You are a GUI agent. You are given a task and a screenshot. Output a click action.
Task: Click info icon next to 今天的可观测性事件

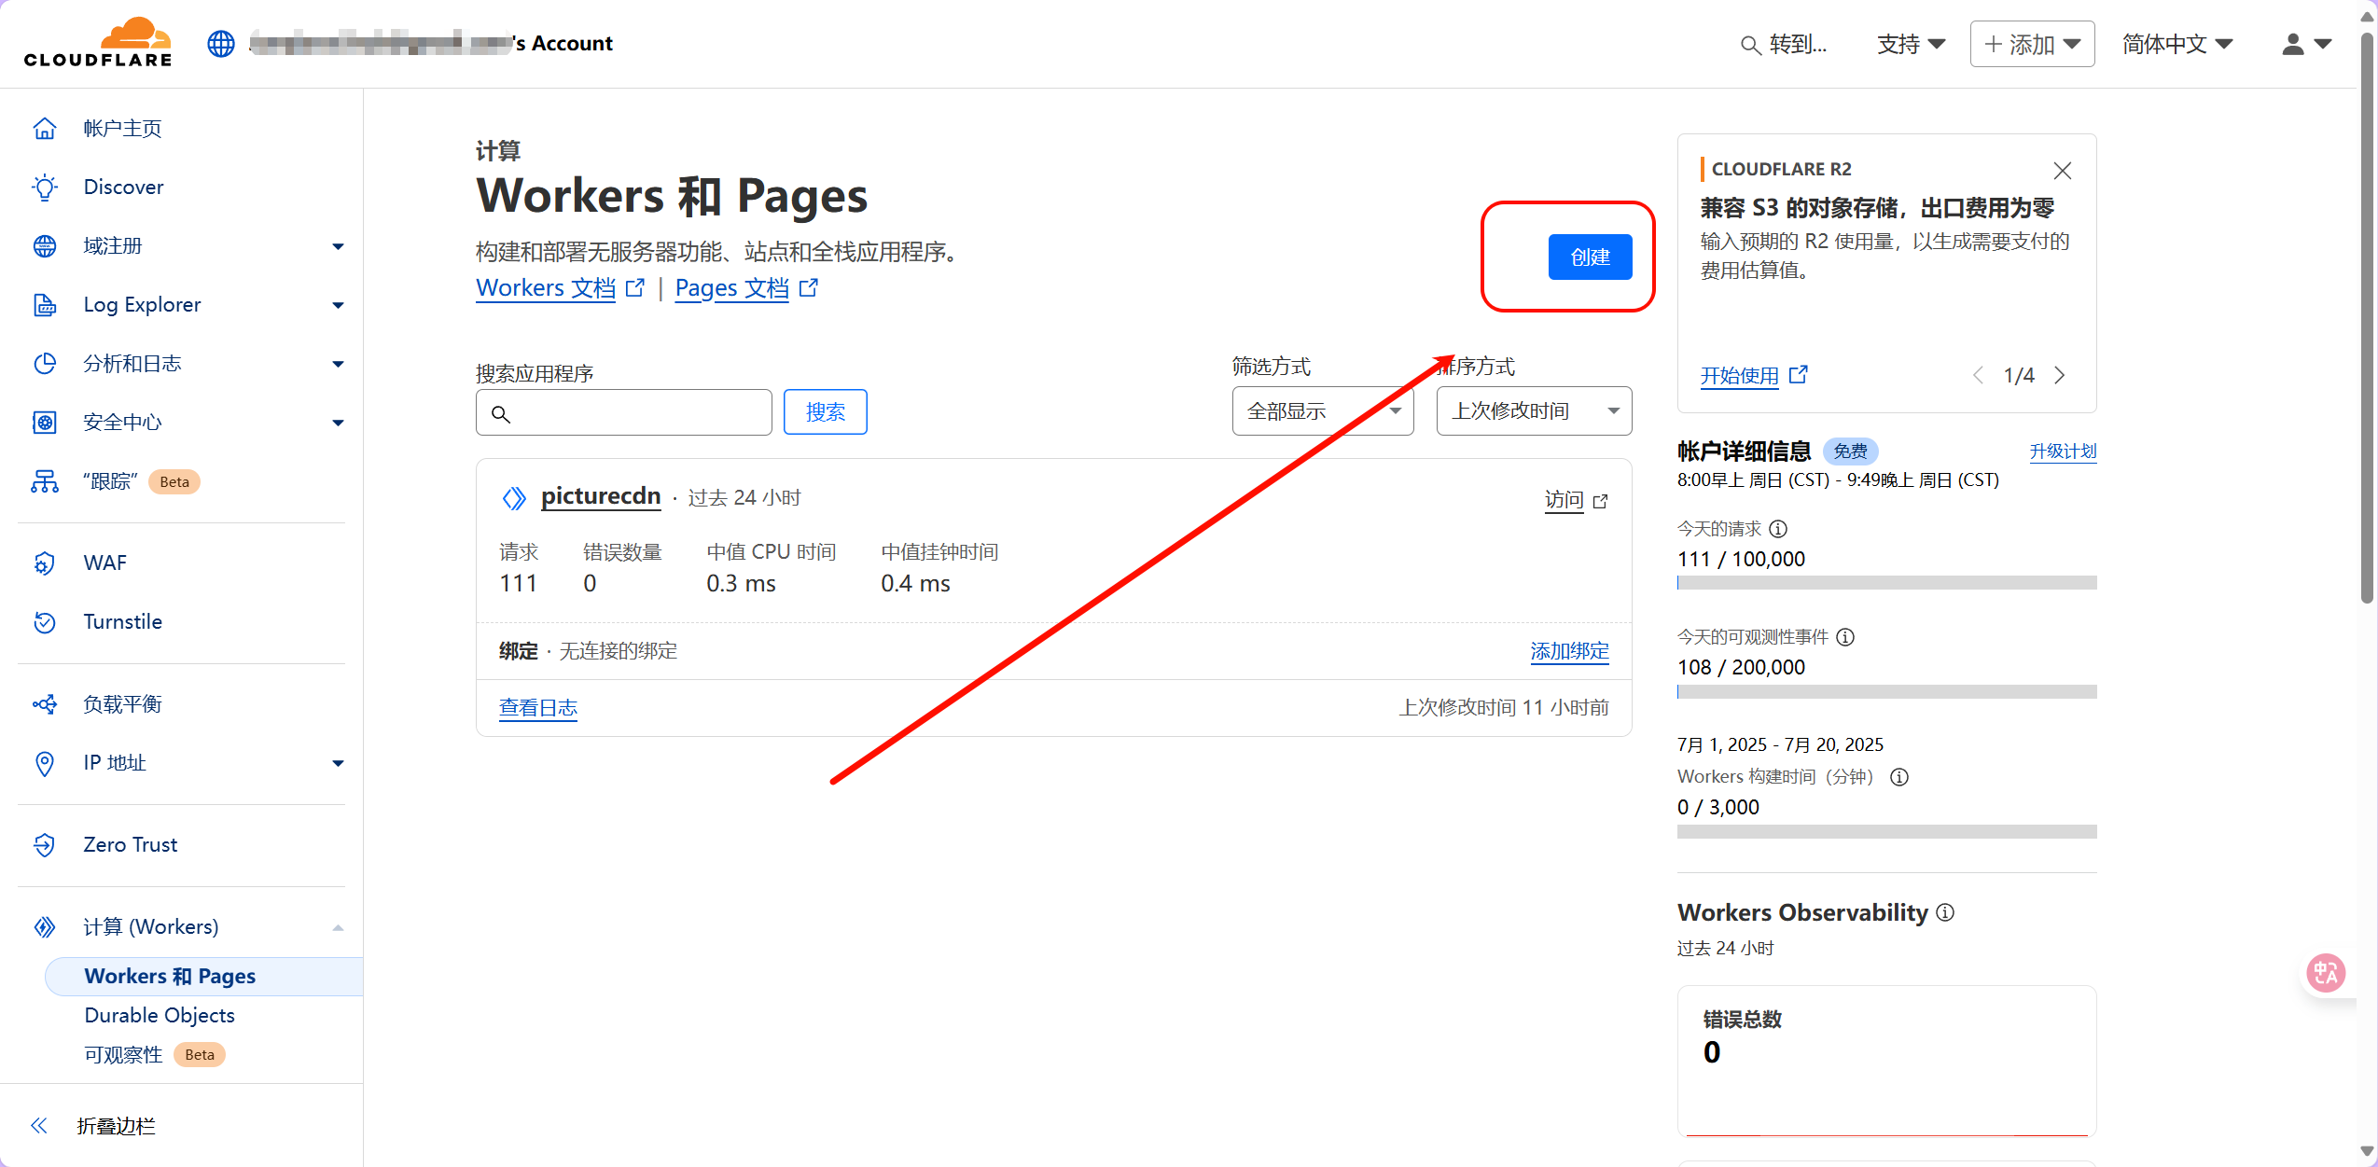[1845, 637]
